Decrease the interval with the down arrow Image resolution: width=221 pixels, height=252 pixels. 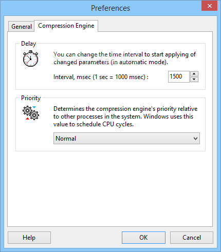click(x=194, y=80)
